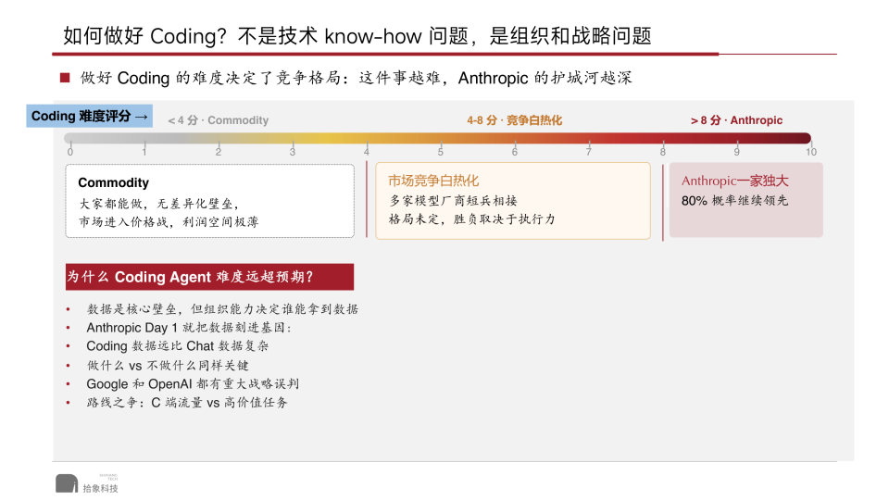Image resolution: width=889 pixels, height=500 pixels.
Task: Click the tick marker labeled 8
Action: coord(663,151)
